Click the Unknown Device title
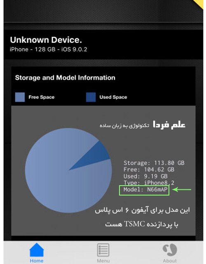The image size is (206, 264). pos(46,40)
